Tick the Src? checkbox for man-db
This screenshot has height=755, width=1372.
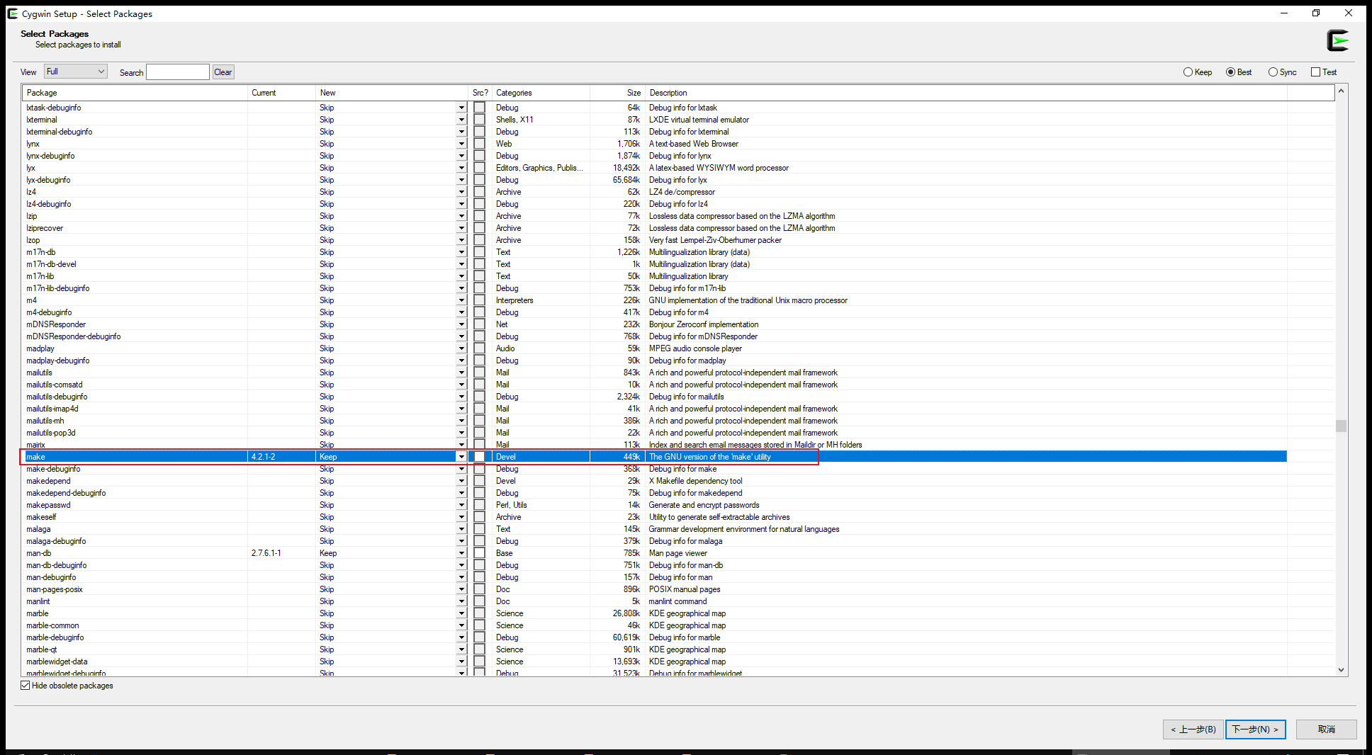pos(480,553)
